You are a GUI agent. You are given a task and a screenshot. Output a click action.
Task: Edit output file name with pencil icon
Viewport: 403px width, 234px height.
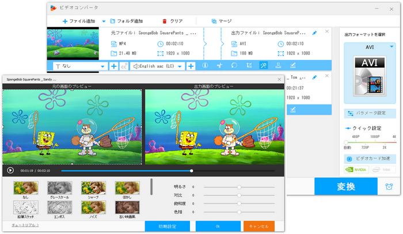click(314, 33)
